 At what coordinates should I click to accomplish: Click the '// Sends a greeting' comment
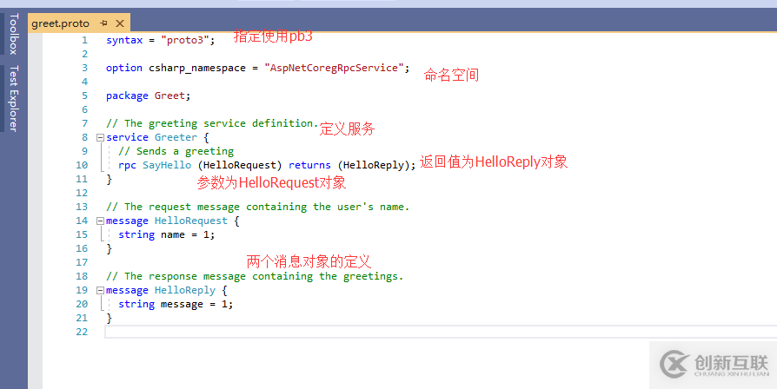(x=176, y=151)
